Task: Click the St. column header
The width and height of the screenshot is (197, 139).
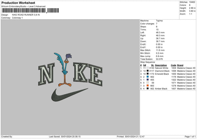Action: (x=153, y=65)
